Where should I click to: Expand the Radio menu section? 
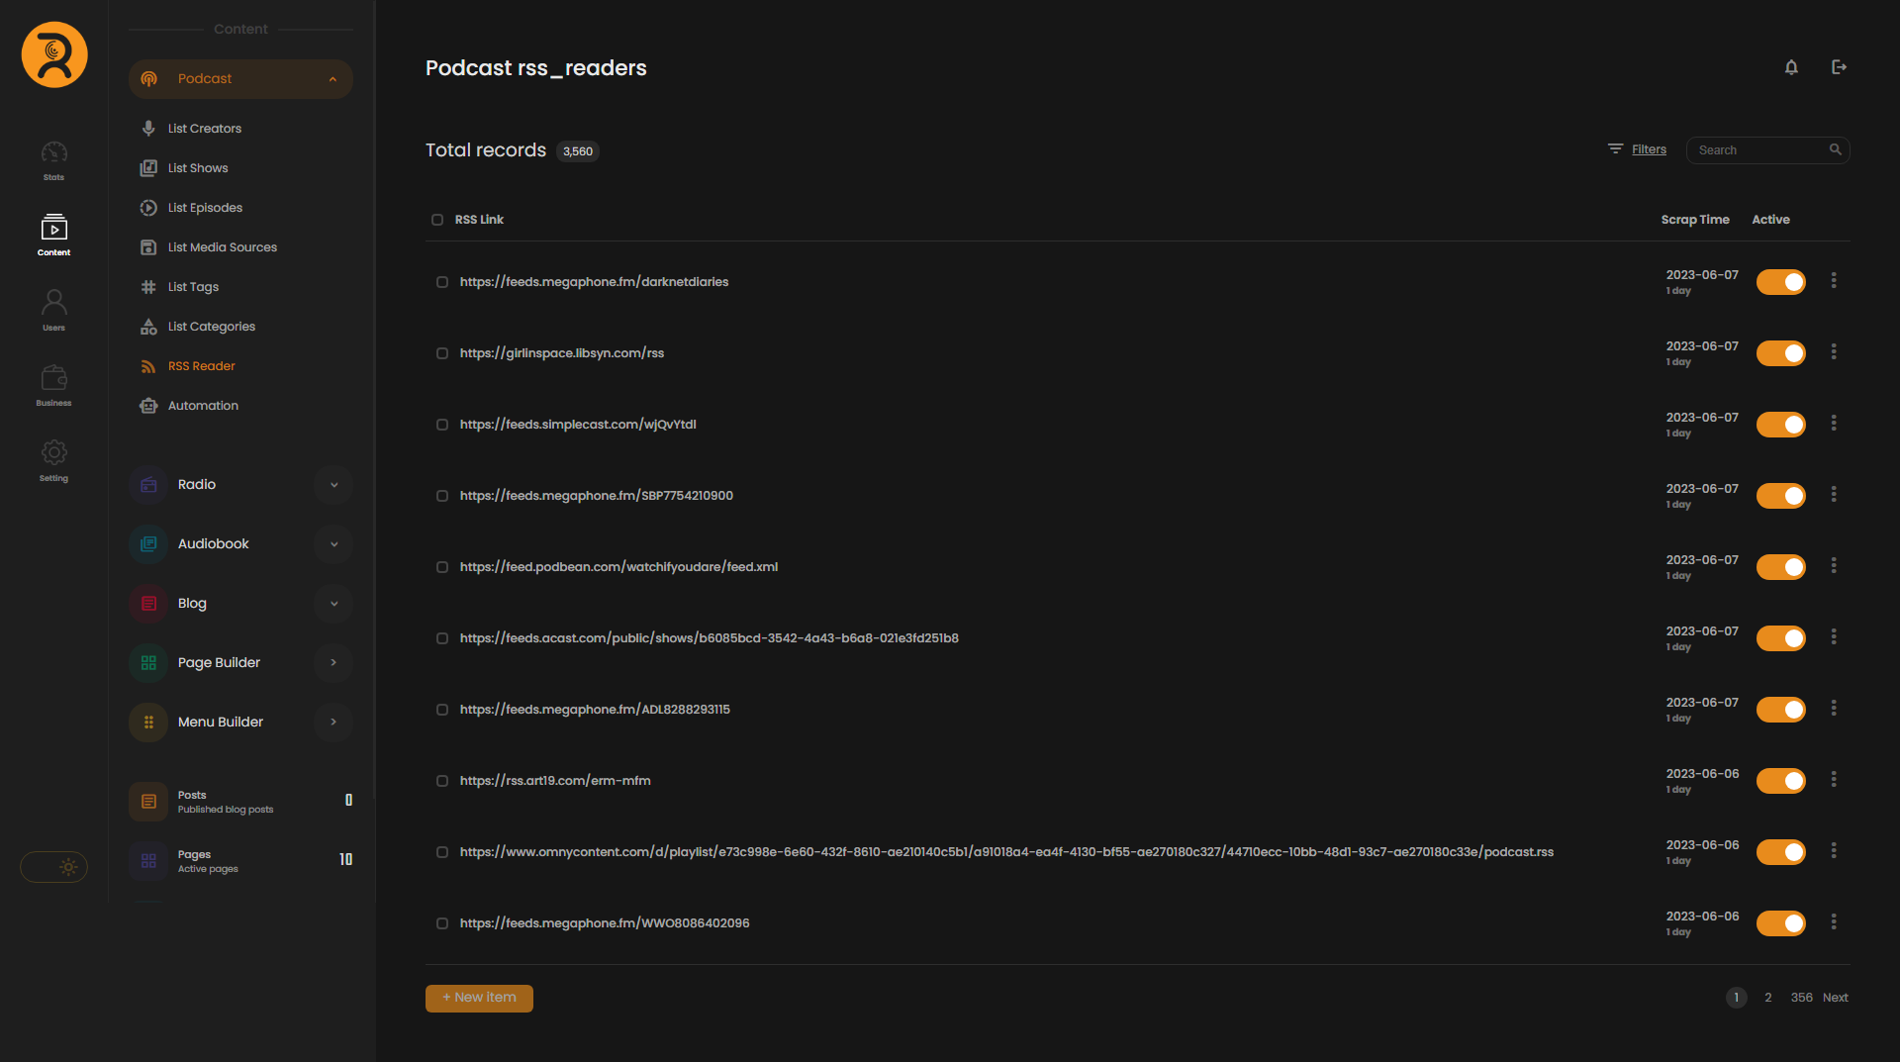click(x=333, y=485)
